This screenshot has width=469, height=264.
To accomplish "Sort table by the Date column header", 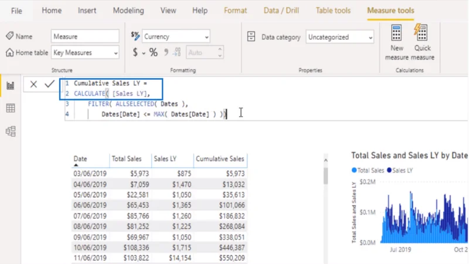I will click(80, 159).
